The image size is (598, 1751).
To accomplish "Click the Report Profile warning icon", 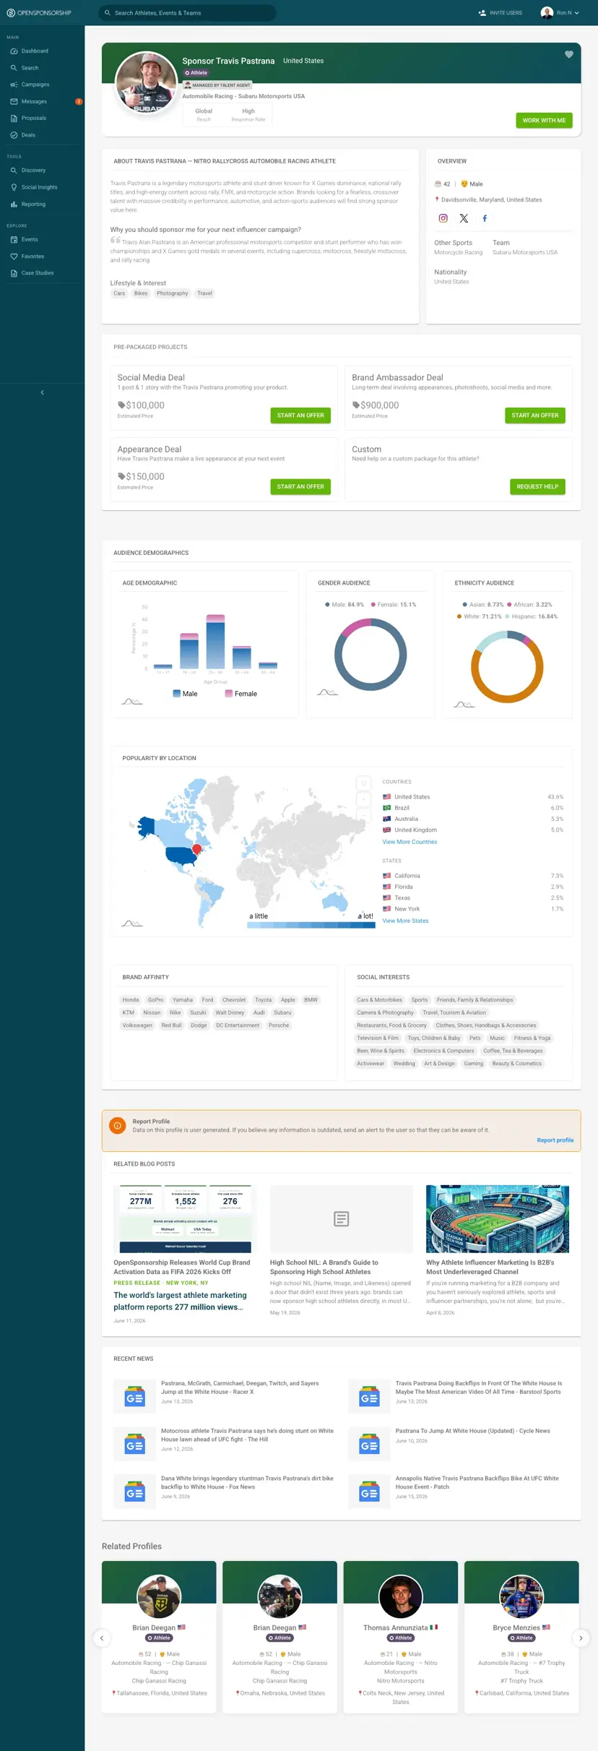I will (117, 1125).
